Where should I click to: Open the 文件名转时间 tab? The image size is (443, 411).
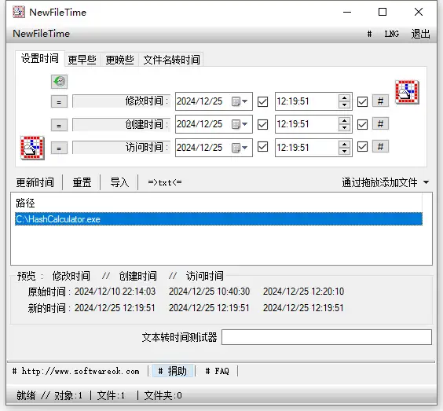click(171, 60)
